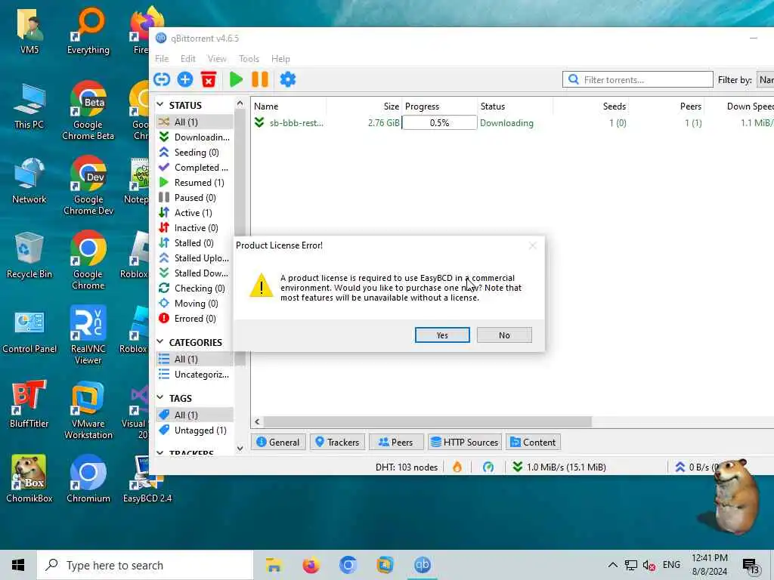Click the Add Torrent File plus icon
The height and width of the screenshot is (580, 774).
[x=185, y=79]
